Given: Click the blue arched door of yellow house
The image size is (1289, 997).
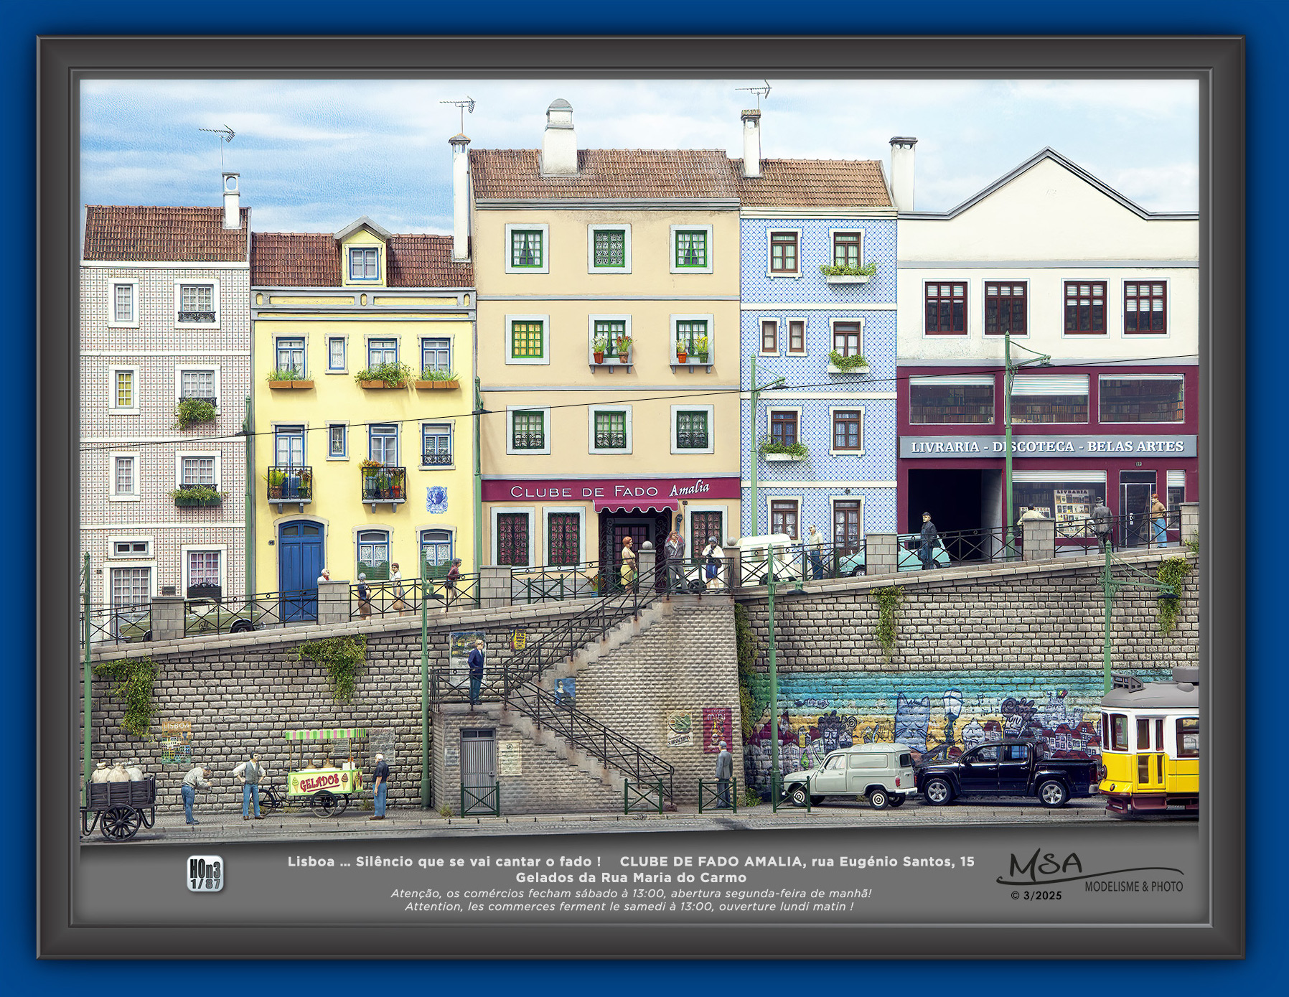Looking at the screenshot, I should point(300,569).
